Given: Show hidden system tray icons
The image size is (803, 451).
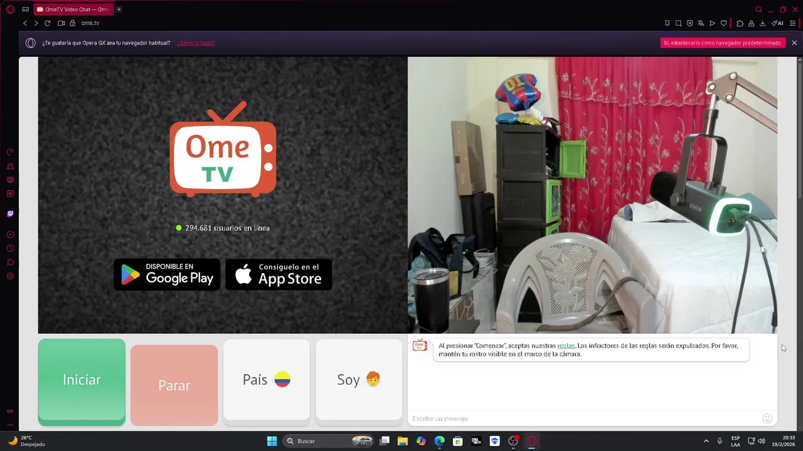Looking at the screenshot, I should click(706, 441).
